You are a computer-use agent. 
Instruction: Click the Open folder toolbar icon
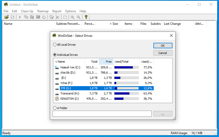(x=7, y=17)
